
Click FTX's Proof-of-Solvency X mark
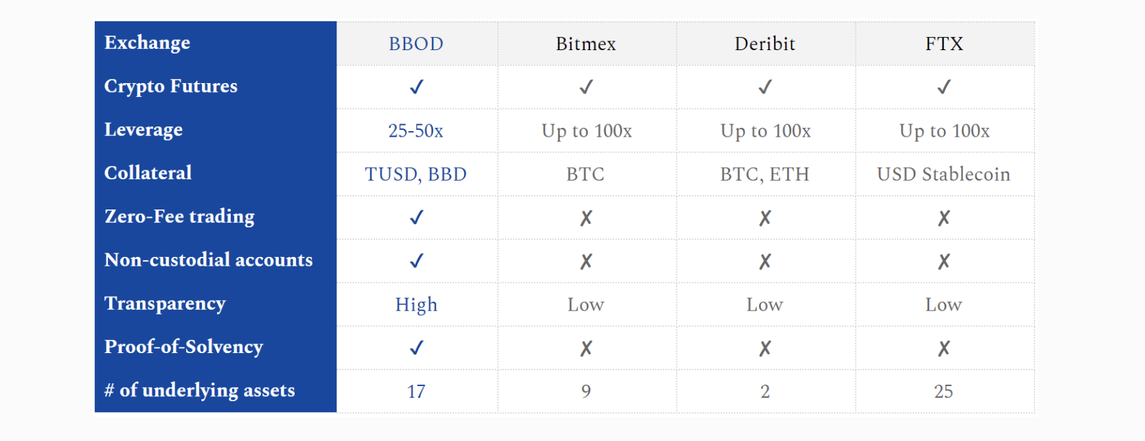[944, 349]
